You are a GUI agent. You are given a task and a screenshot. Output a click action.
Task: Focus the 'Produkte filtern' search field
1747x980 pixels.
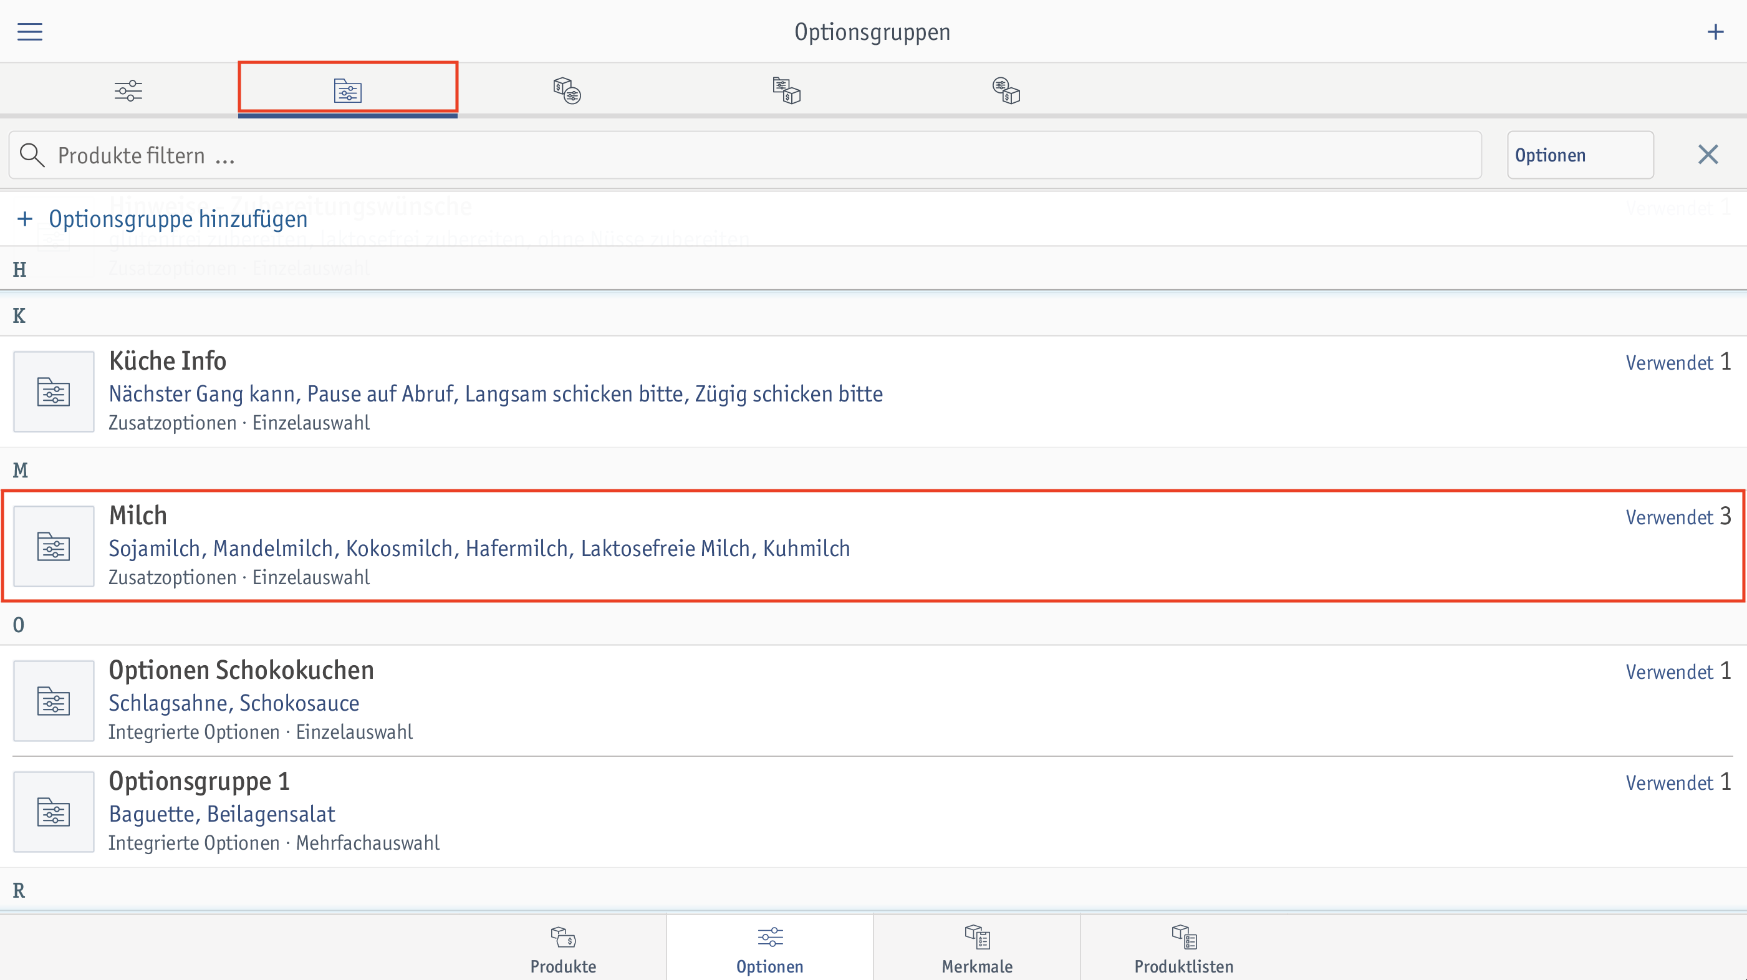[744, 155]
